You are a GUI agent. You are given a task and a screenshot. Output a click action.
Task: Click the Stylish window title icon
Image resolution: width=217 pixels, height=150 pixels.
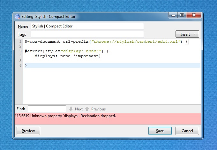[x=17, y=17]
